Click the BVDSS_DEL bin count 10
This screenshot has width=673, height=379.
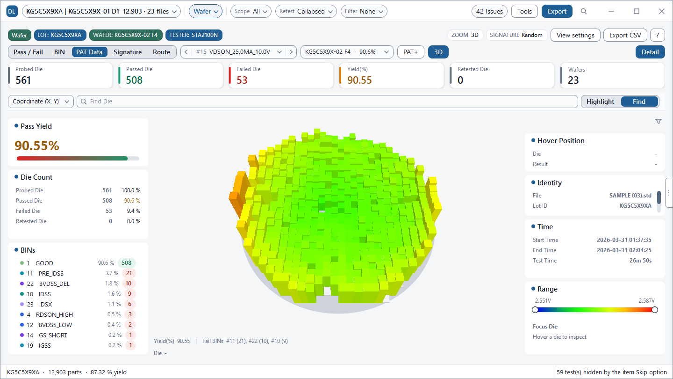129,284
